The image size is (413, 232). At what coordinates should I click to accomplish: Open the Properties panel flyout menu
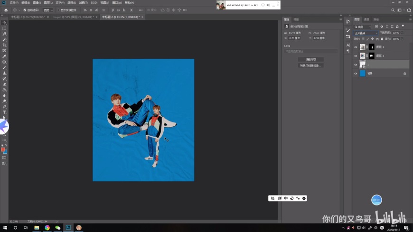pyautogui.click(x=340, y=19)
